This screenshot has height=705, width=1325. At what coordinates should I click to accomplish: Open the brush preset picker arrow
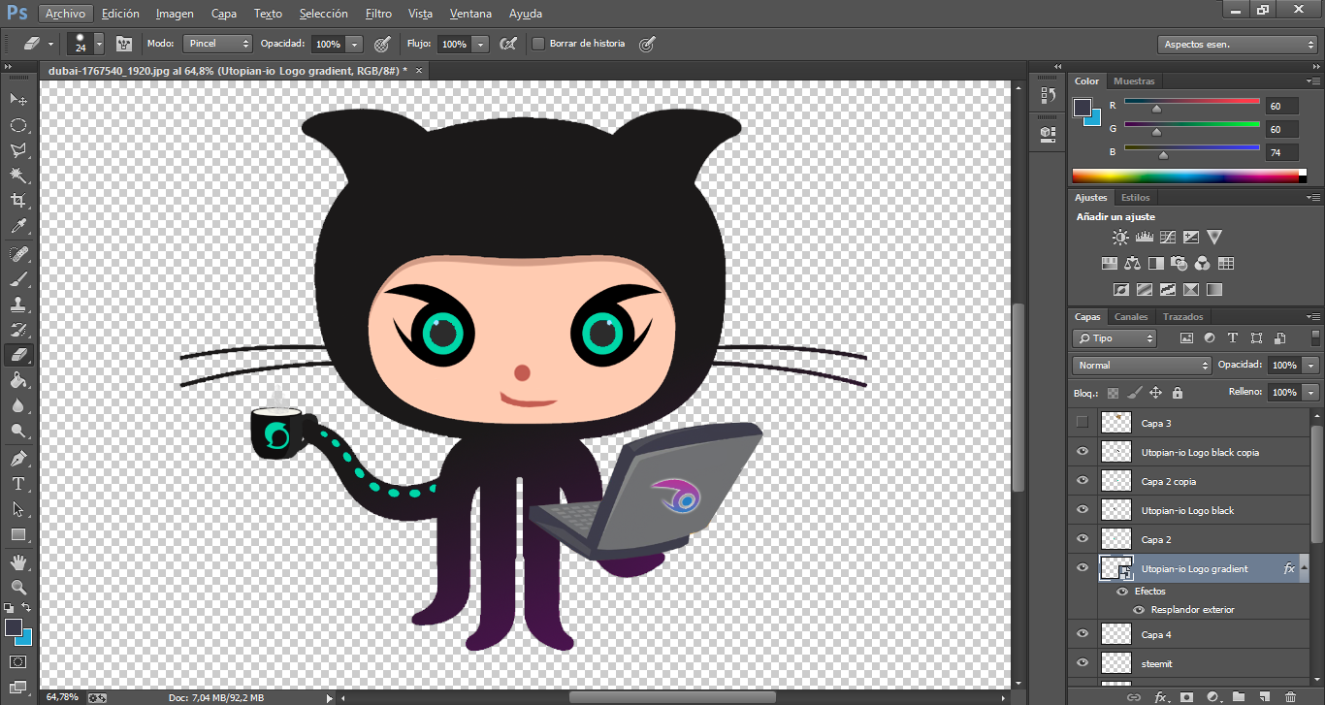tap(99, 44)
